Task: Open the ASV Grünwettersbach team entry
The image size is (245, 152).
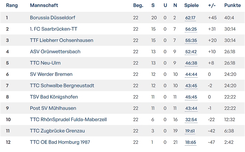Action: [55, 52]
